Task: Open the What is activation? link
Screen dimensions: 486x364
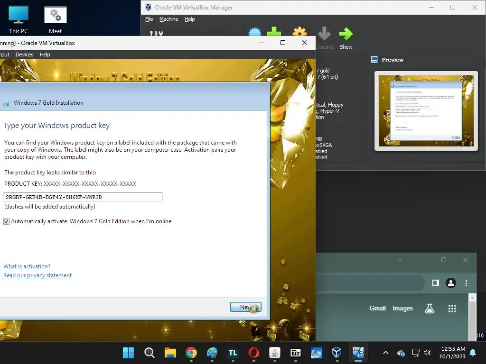Action: point(27,266)
